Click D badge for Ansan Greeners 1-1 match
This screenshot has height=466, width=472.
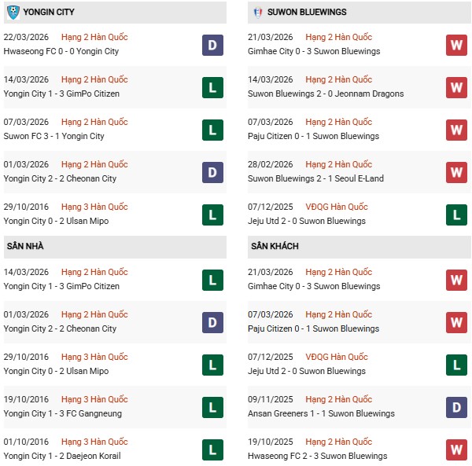click(x=456, y=407)
